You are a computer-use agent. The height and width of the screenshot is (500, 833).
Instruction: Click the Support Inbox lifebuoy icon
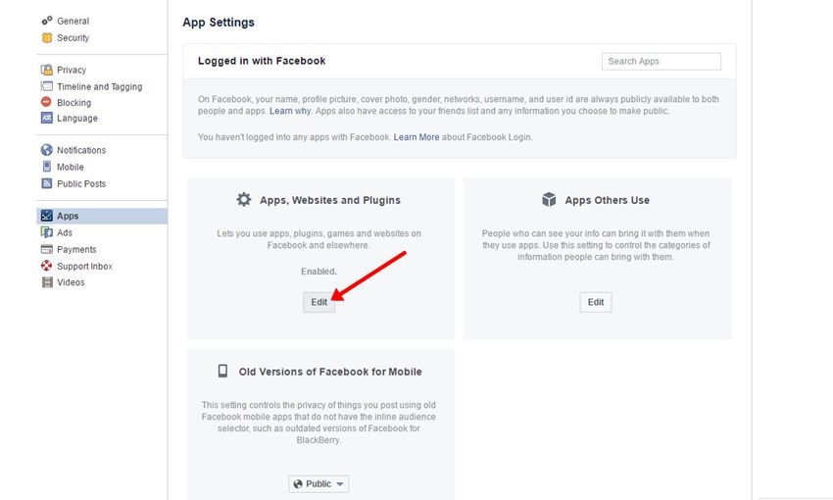point(47,266)
